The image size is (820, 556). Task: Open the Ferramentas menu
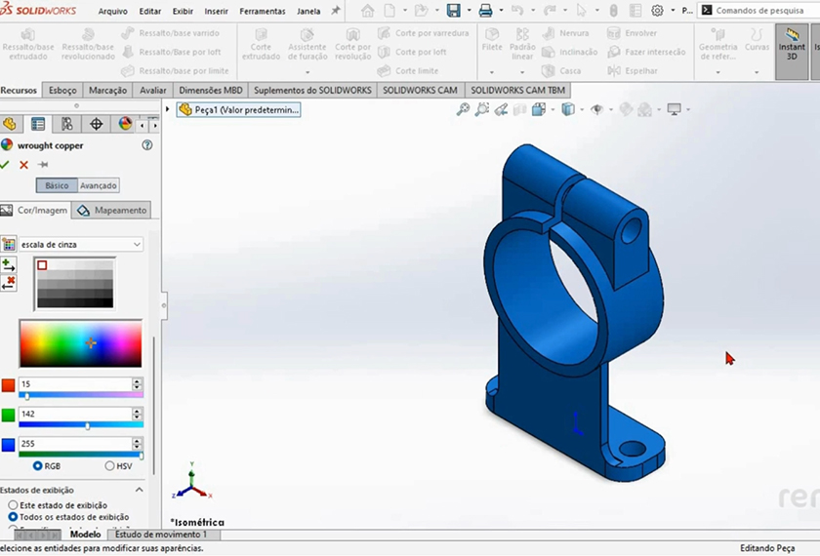click(x=263, y=11)
